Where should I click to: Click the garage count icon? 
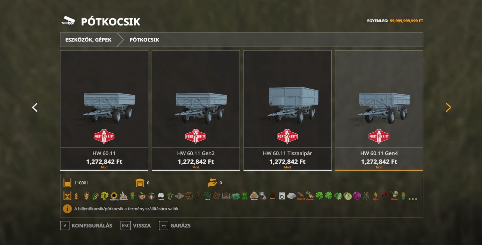click(x=140, y=183)
